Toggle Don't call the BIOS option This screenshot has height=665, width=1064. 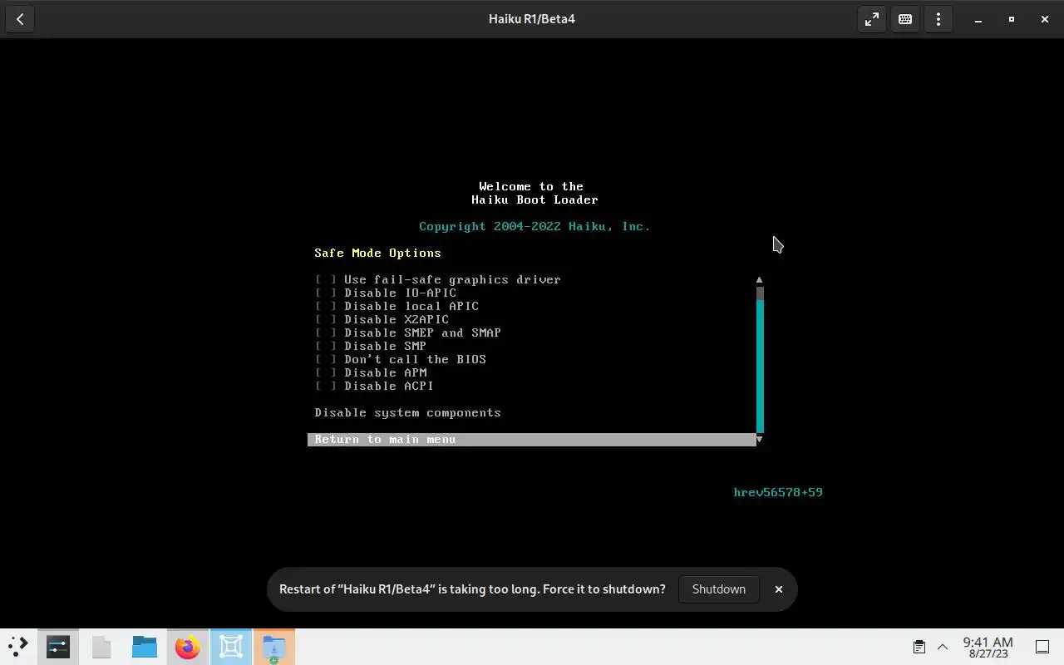click(401, 360)
